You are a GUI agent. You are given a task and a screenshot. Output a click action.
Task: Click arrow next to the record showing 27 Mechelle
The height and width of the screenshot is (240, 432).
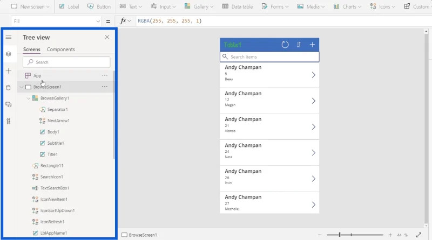tap(314, 204)
